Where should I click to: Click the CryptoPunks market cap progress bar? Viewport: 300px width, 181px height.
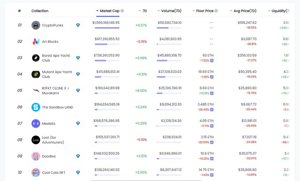point(107,28)
